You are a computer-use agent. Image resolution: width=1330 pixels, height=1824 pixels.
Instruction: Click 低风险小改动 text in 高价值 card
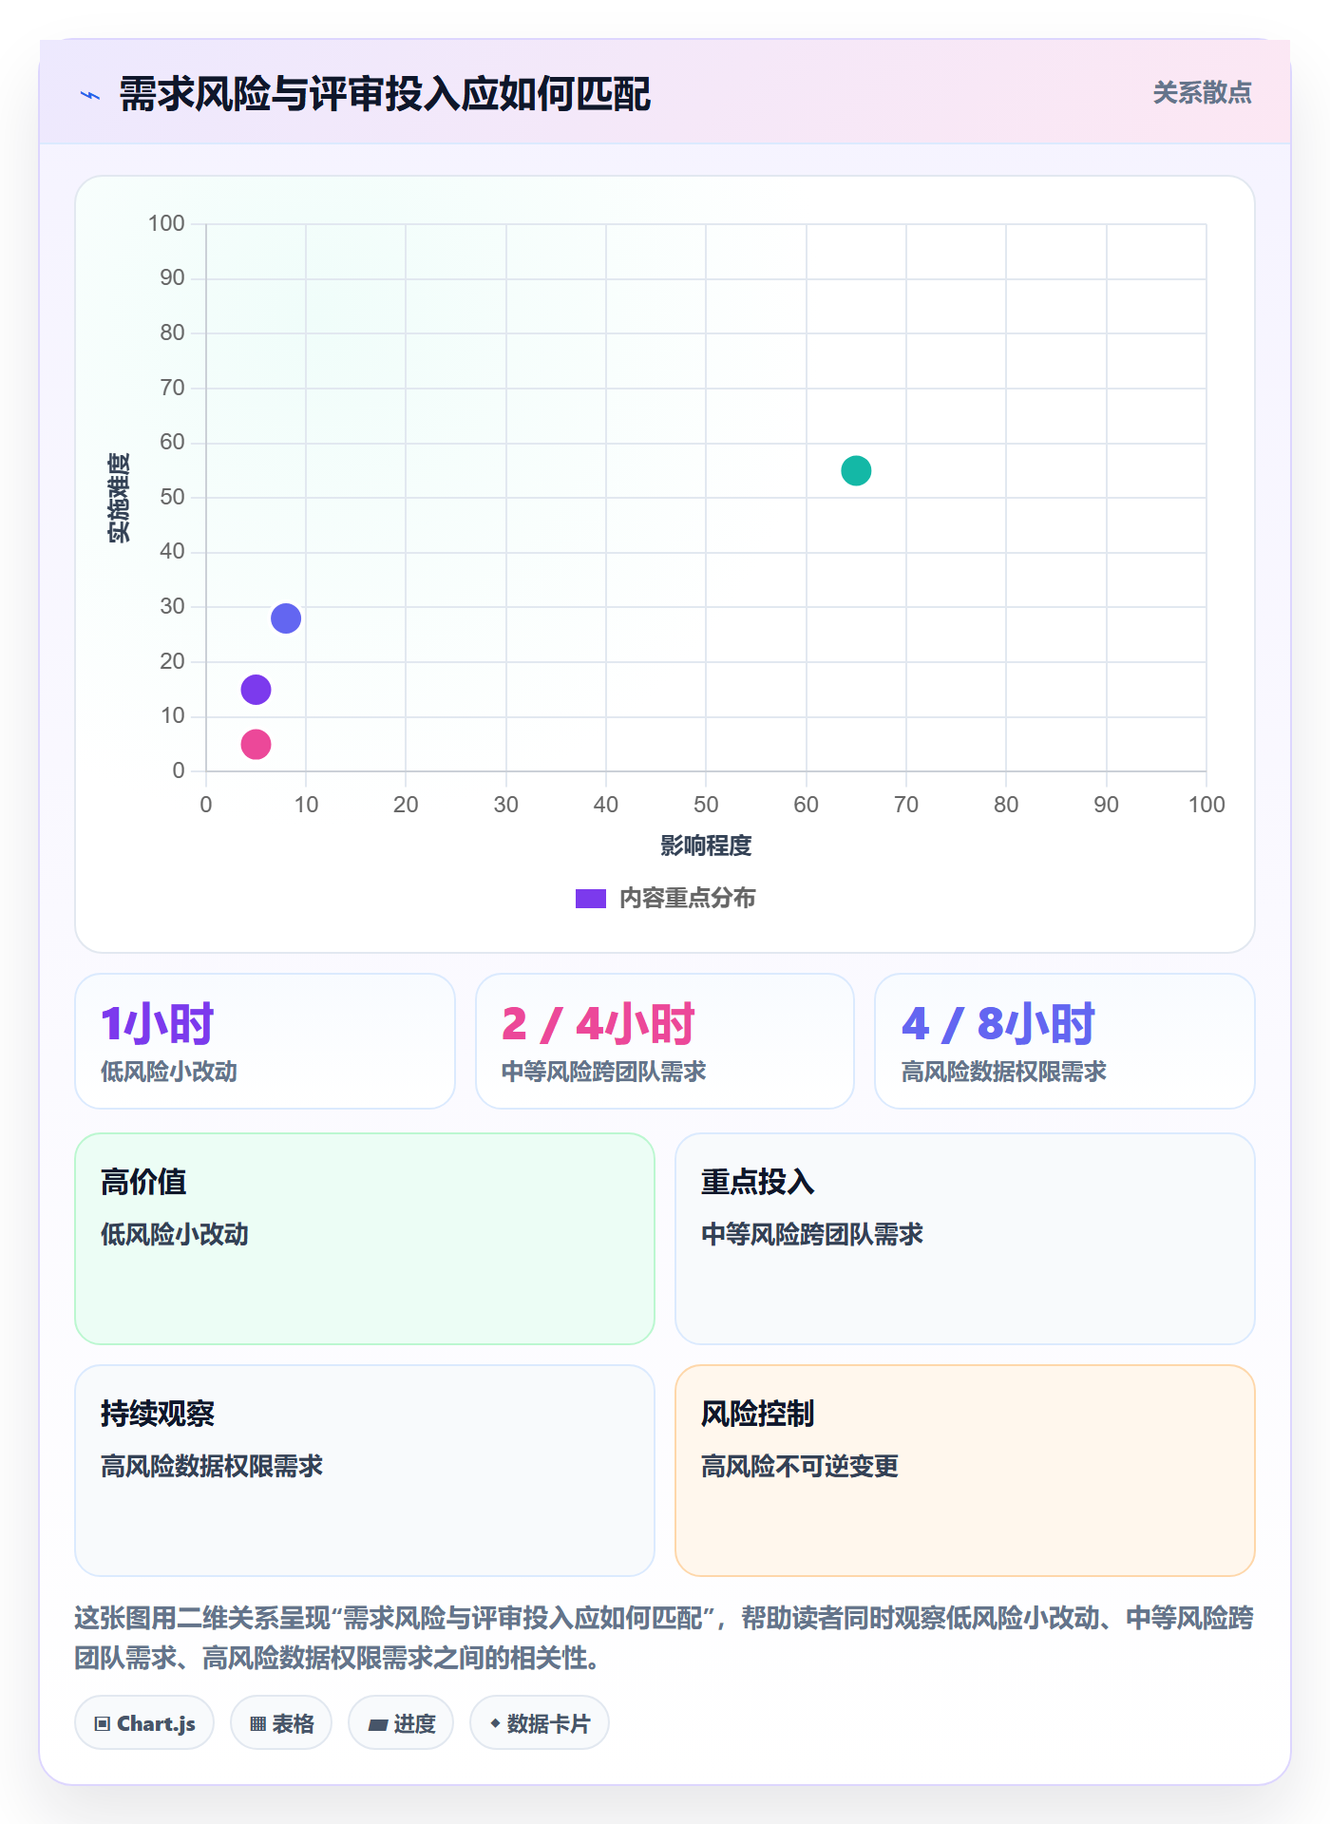(x=175, y=1234)
